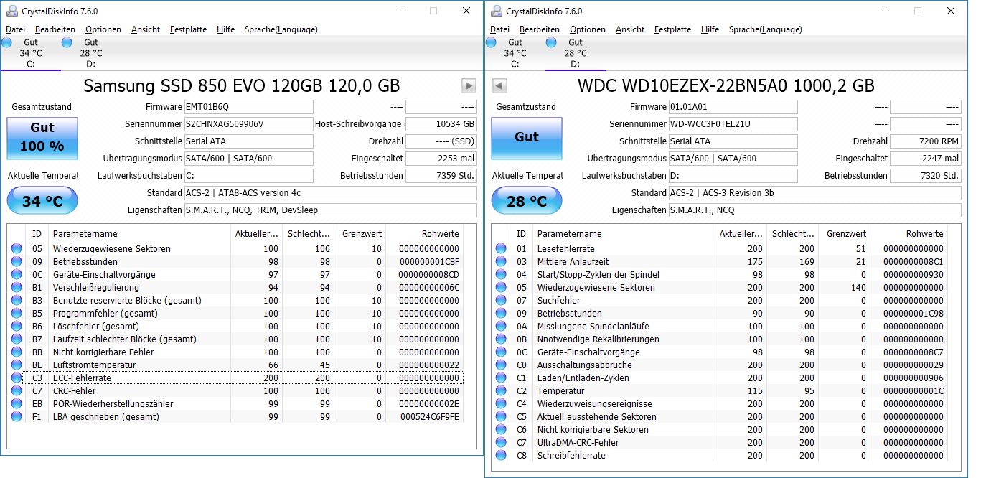The height and width of the screenshot is (478, 986).
Task: Open Optionen menu in left window
Action: point(103,29)
